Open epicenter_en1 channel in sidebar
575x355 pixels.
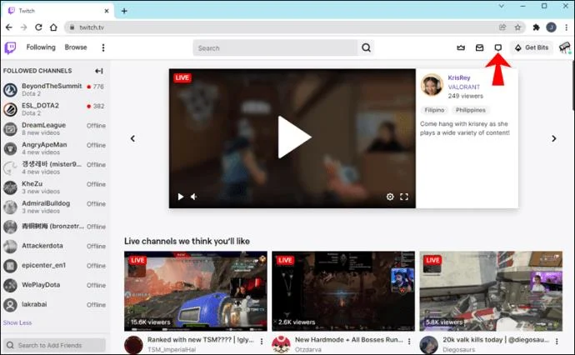(54, 265)
